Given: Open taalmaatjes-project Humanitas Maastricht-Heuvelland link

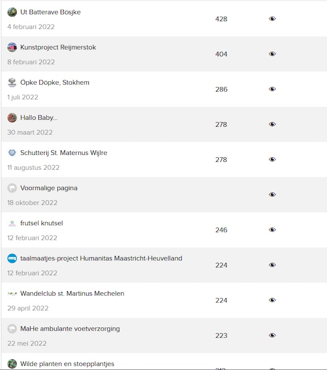Looking at the screenshot, I should [101, 258].
